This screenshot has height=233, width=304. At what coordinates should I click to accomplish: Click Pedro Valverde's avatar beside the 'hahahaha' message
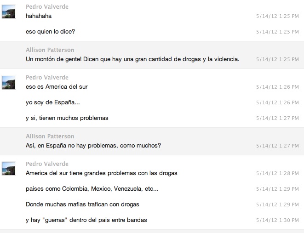[9, 11]
